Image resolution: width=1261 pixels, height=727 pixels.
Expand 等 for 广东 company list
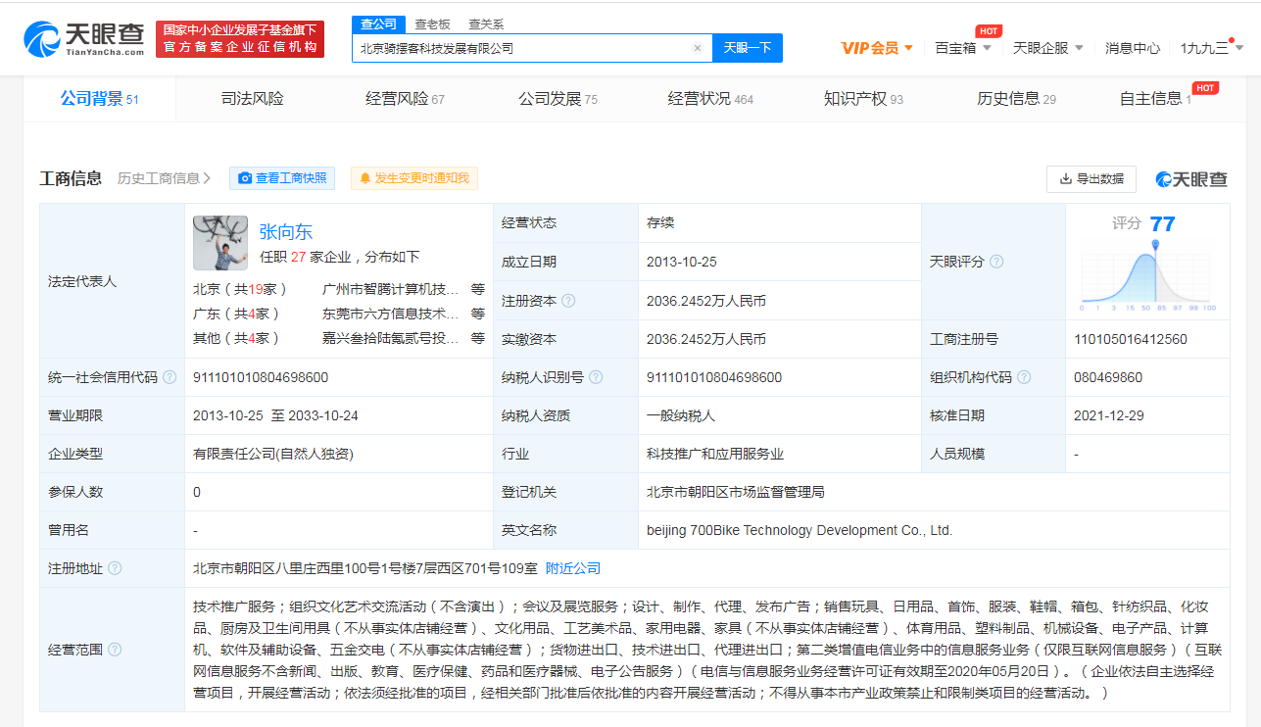[x=477, y=314]
